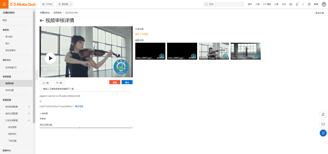Open the pencil feedback floating icon

click(323, 114)
